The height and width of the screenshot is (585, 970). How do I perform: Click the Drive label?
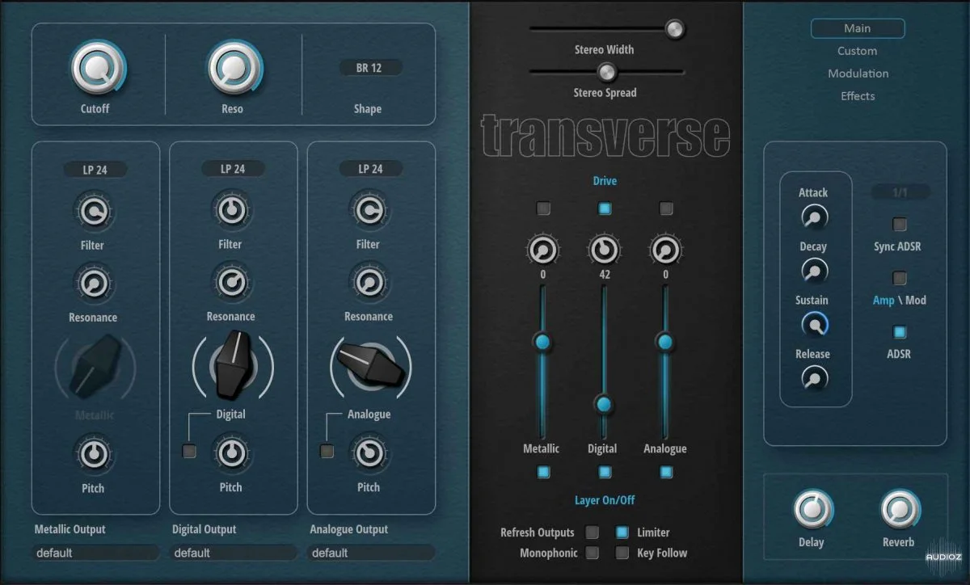(605, 181)
